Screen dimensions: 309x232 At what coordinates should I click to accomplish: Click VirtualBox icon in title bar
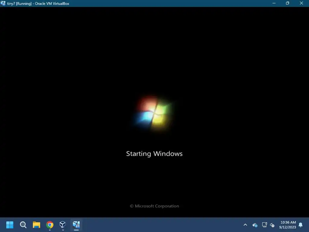(x=3, y=3)
